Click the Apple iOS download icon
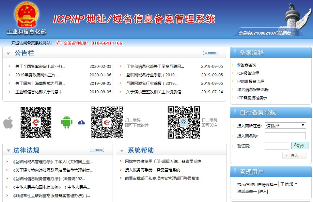The image size is (313, 202). click(8, 123)
